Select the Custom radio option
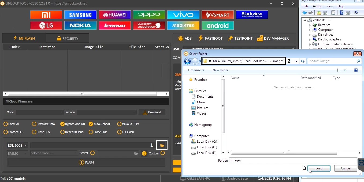Image resolution: width=364 pixels, height=182 pixels. (x=163, y=153)
